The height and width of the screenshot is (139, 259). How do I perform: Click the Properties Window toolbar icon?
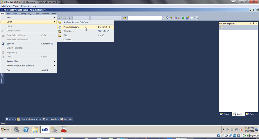(171, 18)
